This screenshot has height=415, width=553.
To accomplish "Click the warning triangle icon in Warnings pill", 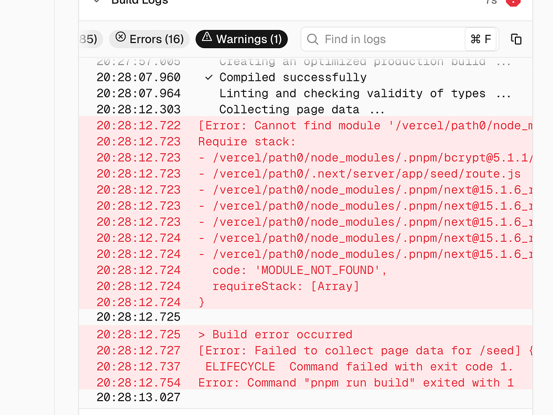I will (x=207, y=39).
